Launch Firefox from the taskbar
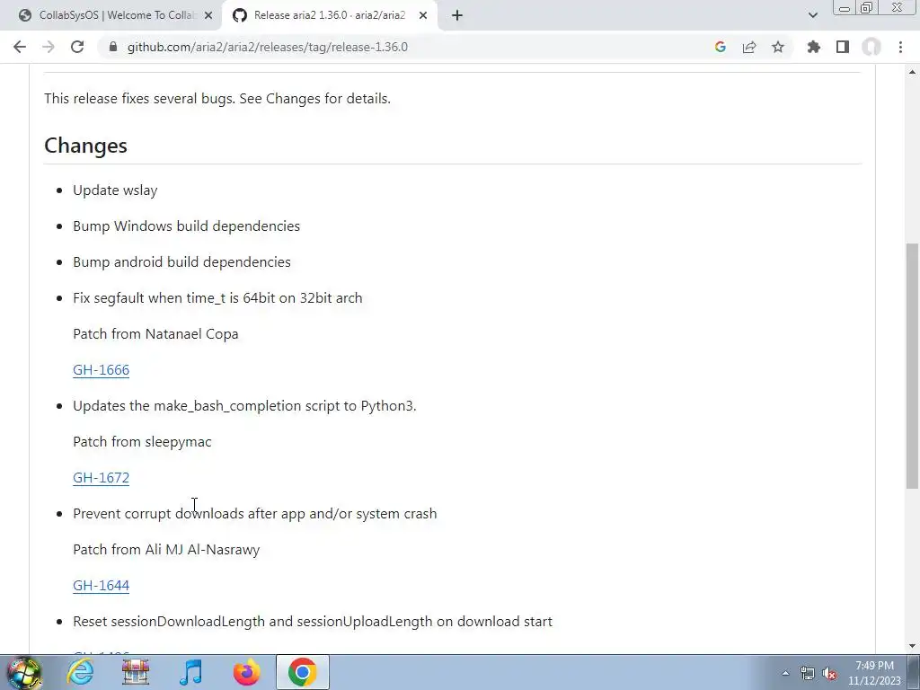Viewport: 920px width, 690px height. click(246, 672)
